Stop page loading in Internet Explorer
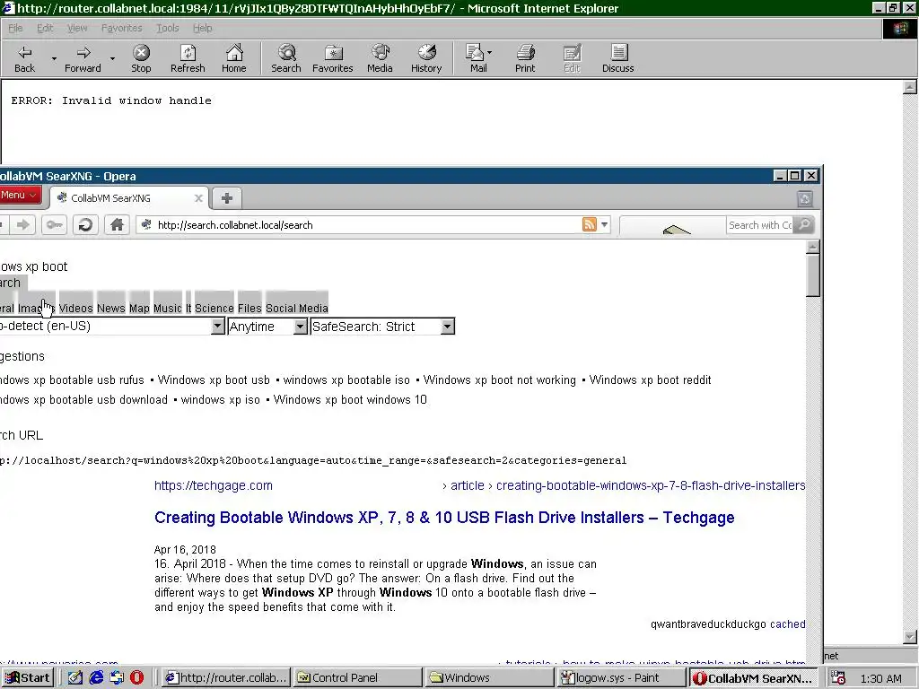919x689 pixels. pos(141,58)
